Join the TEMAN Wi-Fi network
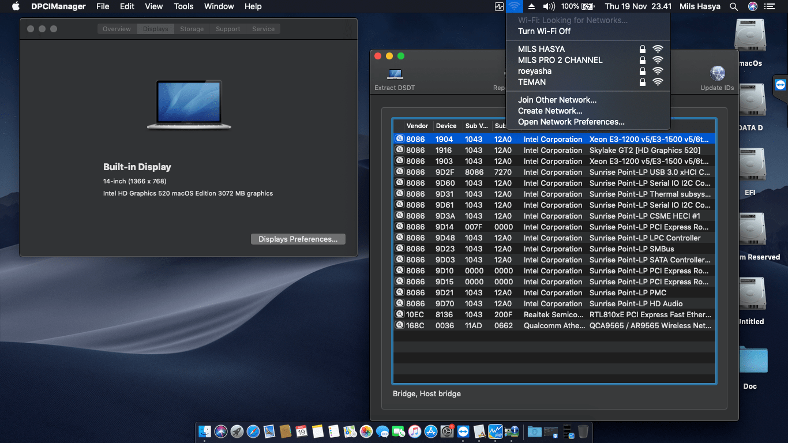The image size is (788, 443). (588, 82)
